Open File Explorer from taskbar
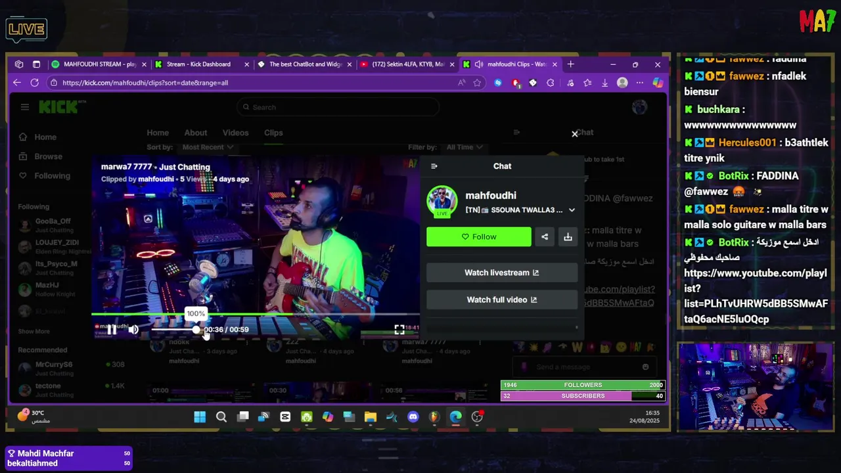Image resolution: width=841 pixels, height=473 pixels. (371, 417)
